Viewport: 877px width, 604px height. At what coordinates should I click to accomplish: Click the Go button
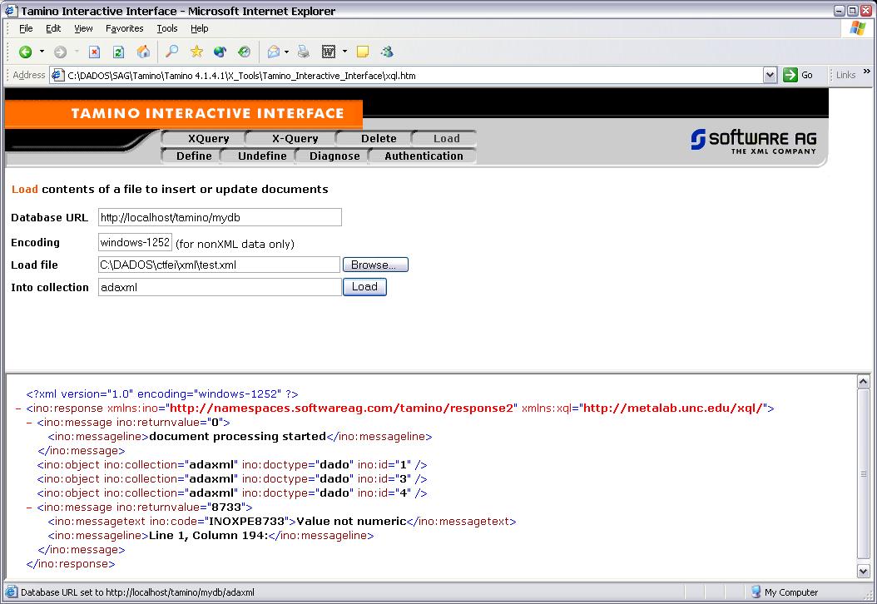(x=798, y=75)
